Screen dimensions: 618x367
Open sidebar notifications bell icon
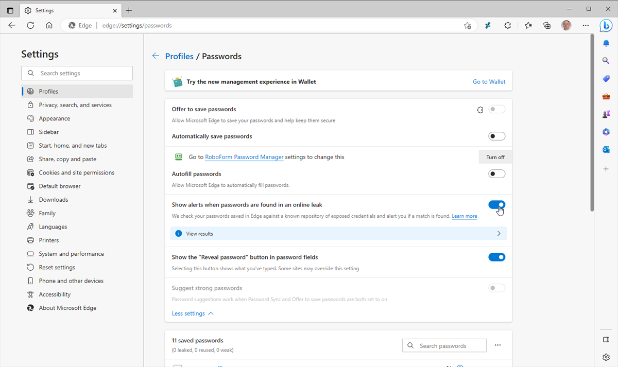(606, 43)
